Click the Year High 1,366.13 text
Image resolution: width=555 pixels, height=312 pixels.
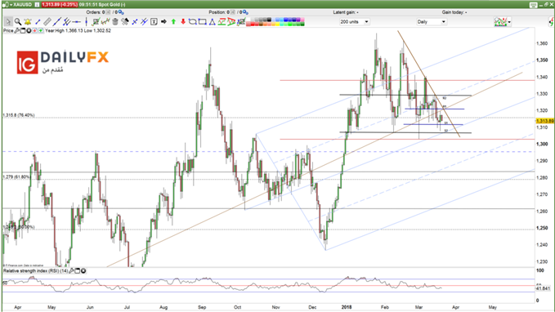tap(64, 31)
